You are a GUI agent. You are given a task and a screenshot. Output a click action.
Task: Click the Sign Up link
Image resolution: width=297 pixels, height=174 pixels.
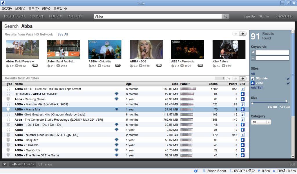click(249, 16)
